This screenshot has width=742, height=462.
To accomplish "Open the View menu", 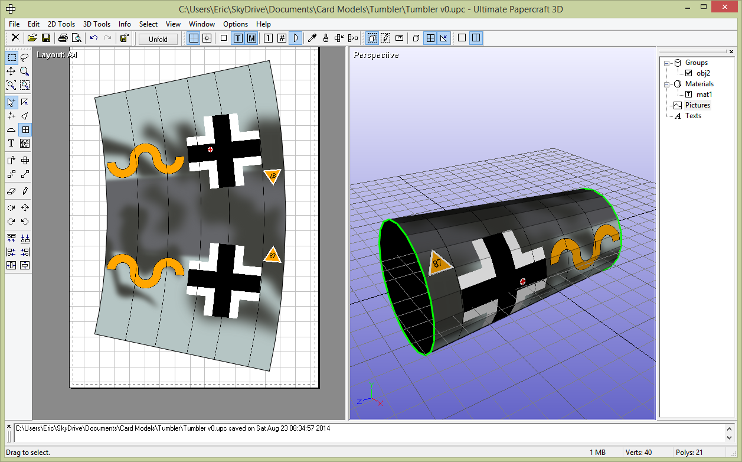I will pyautogui.click(x=173, y=24).
